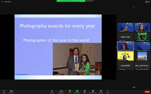Open the View Options dropdown
Screen dimensions: 151x94
(x=90, y=1)
